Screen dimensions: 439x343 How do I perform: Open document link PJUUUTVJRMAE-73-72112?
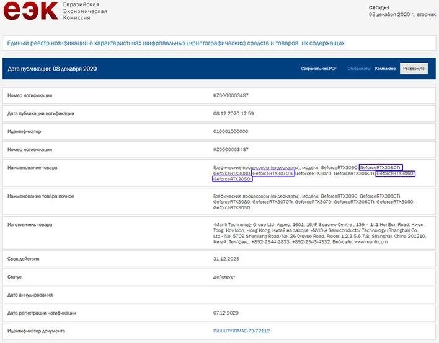[x=241, y=331]
